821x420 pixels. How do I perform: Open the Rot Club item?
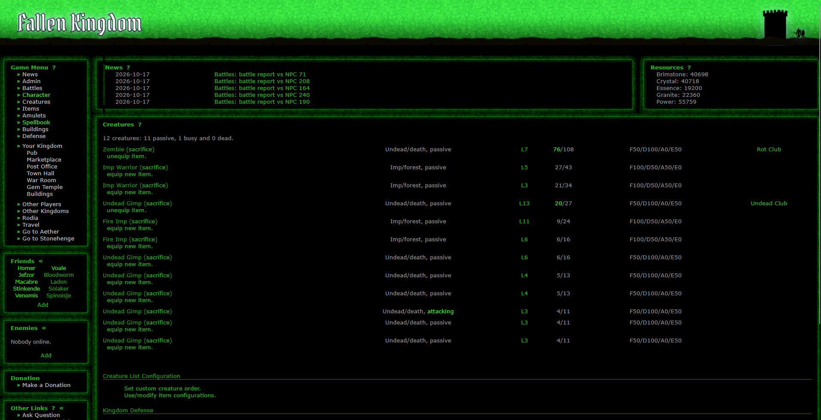pyautogui.click(x=769, y=149)
